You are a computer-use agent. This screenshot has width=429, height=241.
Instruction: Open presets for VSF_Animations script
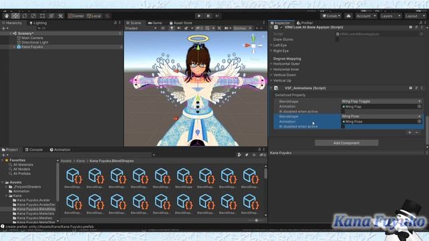(416, 88)
